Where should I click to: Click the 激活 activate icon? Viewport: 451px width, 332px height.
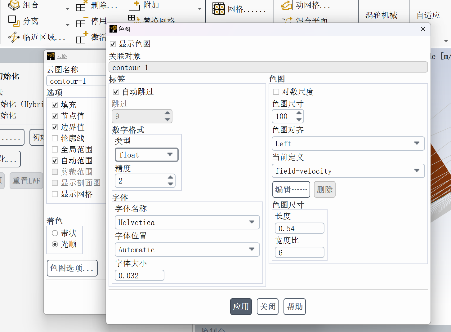click(82, 38)
